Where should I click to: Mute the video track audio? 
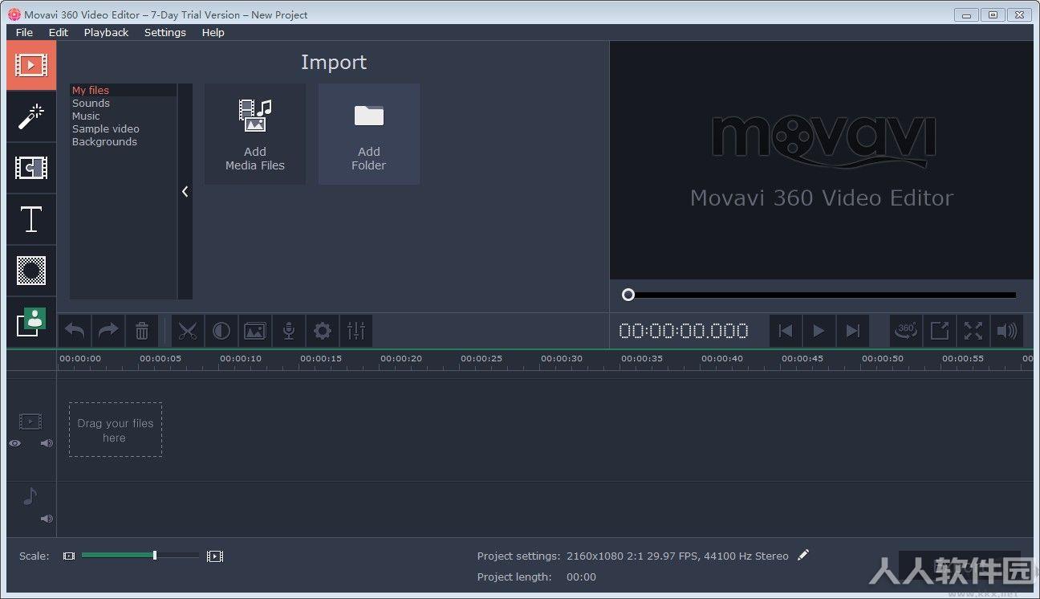tap(47, 443)
